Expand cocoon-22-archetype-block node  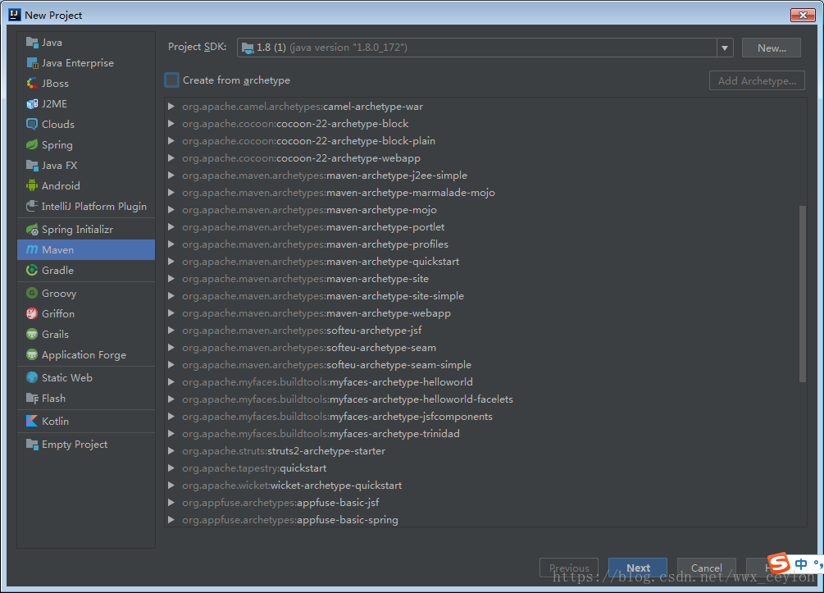(171, 124)
